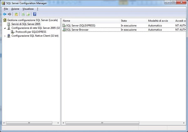Open the Visualizza menu
The width and height of the screenshot is (188, 132).
click(28, 9)
